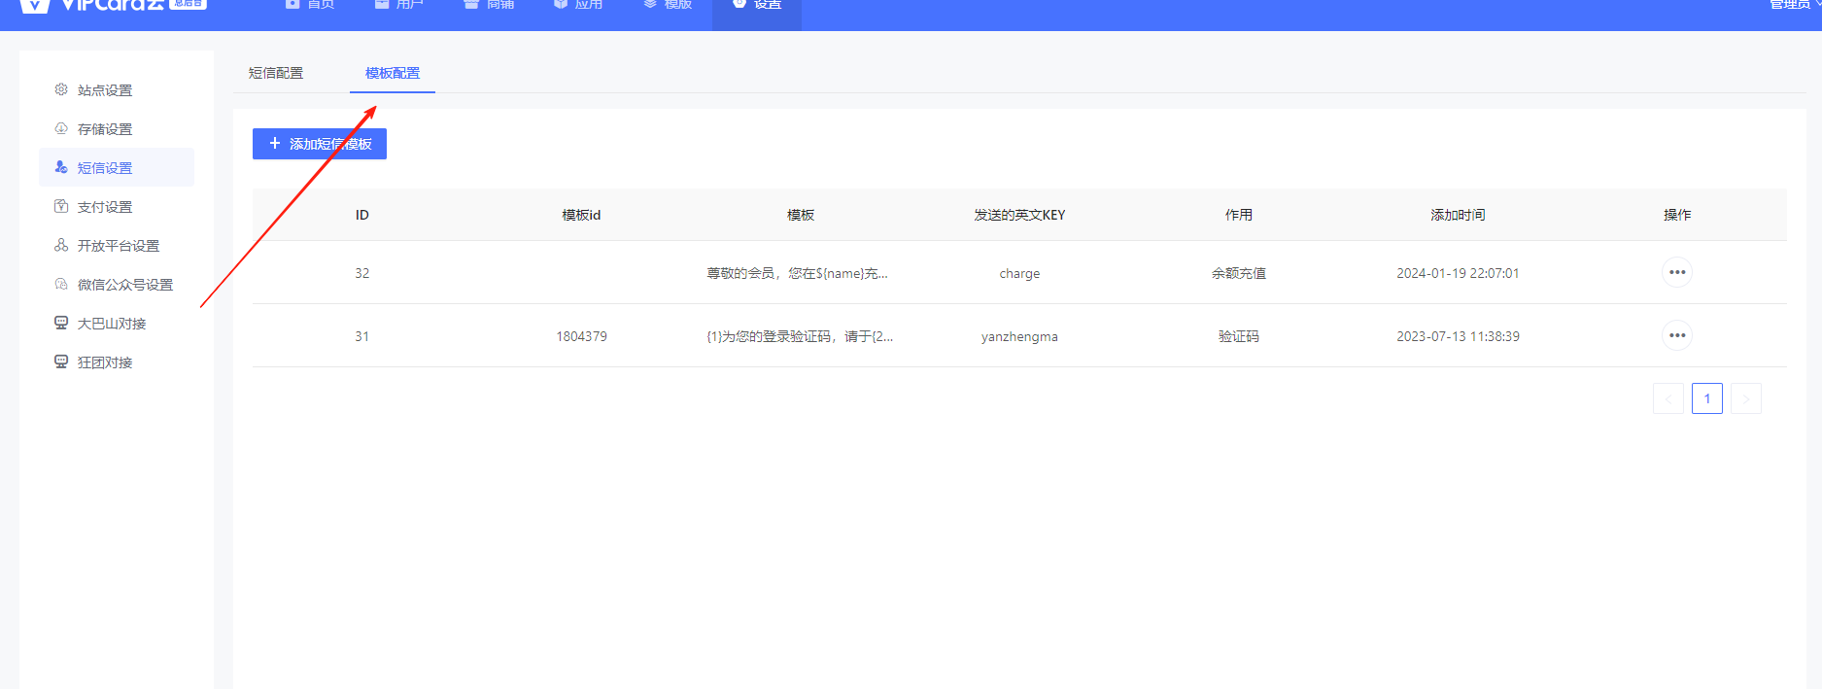Click the ID column header
Image resolution: width=1822 pixels, height=689 pixels.
pos(362,215)
